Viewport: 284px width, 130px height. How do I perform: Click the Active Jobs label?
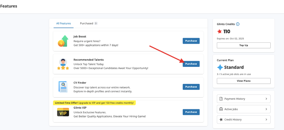(x=231, y=109)
